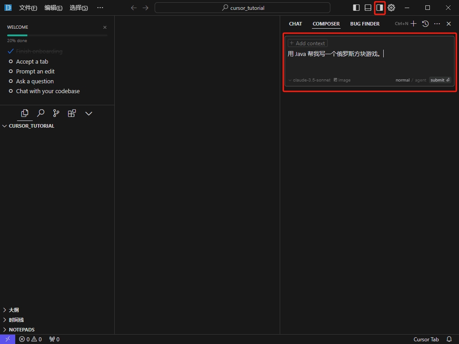Screen dimensions: 459x344
Task: Open the Extensions view icon
Action: coord(72,113)
